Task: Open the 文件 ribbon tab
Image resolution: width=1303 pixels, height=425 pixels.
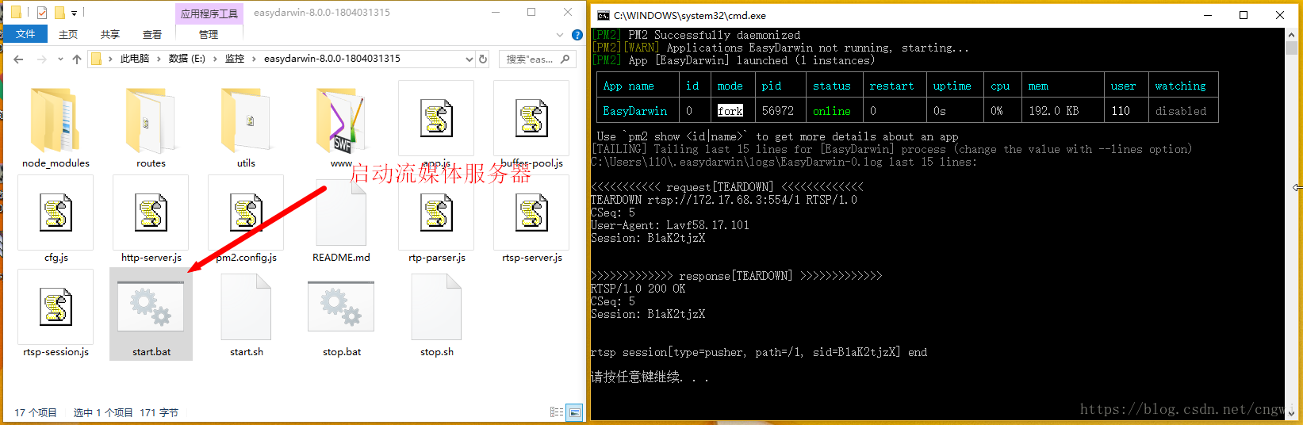Action: coord(25,34)
